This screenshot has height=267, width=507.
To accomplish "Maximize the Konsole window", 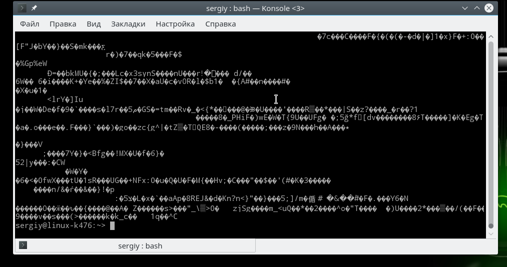I will pyautogui.click(x=477, y=8).
